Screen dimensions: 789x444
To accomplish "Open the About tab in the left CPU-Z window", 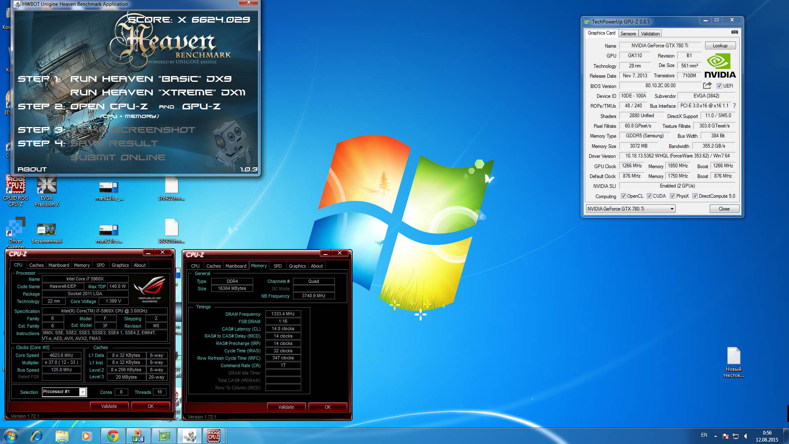I will point(140,265).
